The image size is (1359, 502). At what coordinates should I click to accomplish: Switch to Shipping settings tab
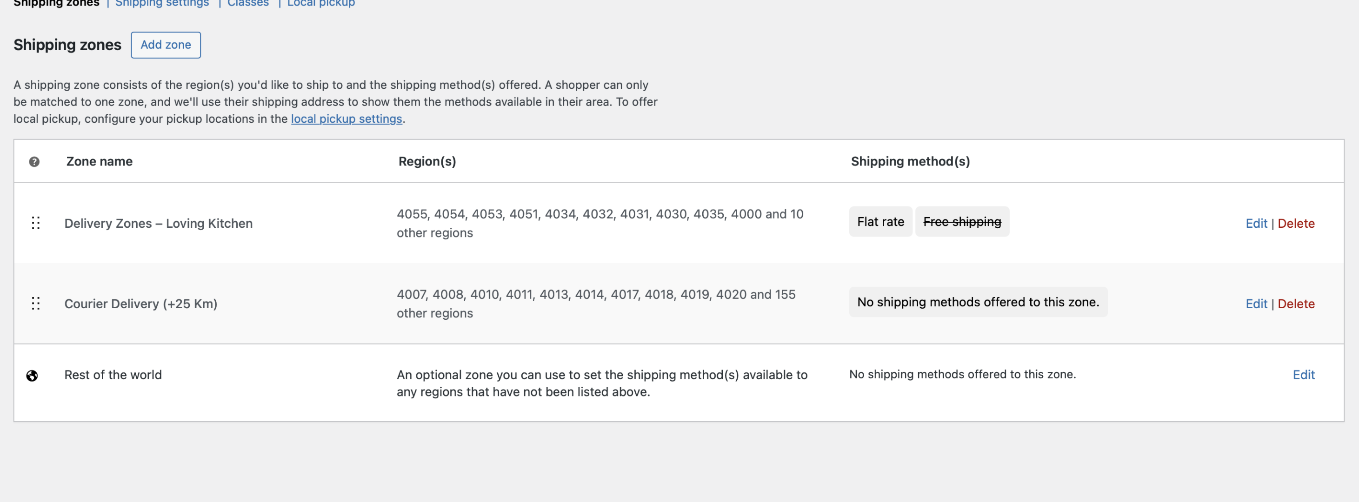pos(162,3)
